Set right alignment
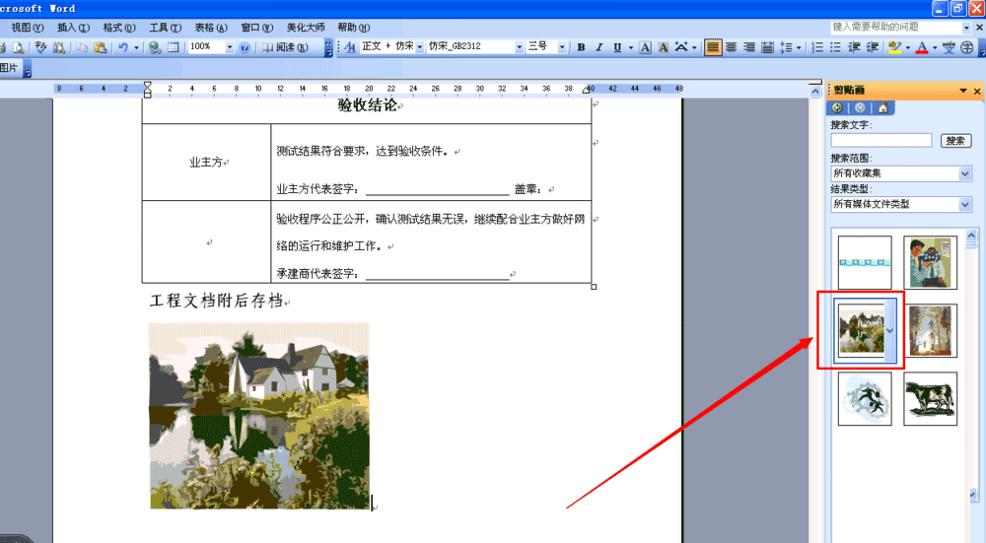Image resolution: width=986 pixels, height=543 pixels. pyautogui.click(x=749, y=47)
